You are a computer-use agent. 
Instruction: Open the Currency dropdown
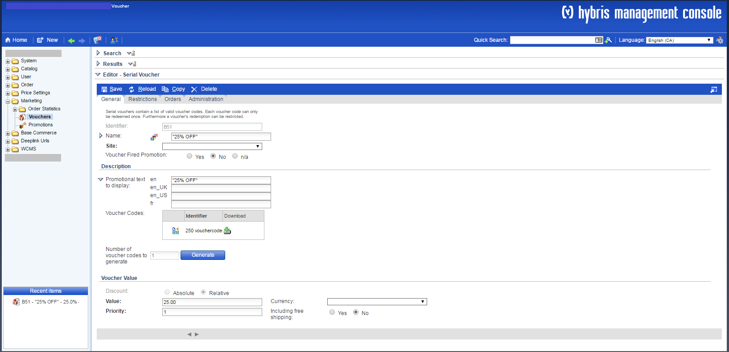377,302
